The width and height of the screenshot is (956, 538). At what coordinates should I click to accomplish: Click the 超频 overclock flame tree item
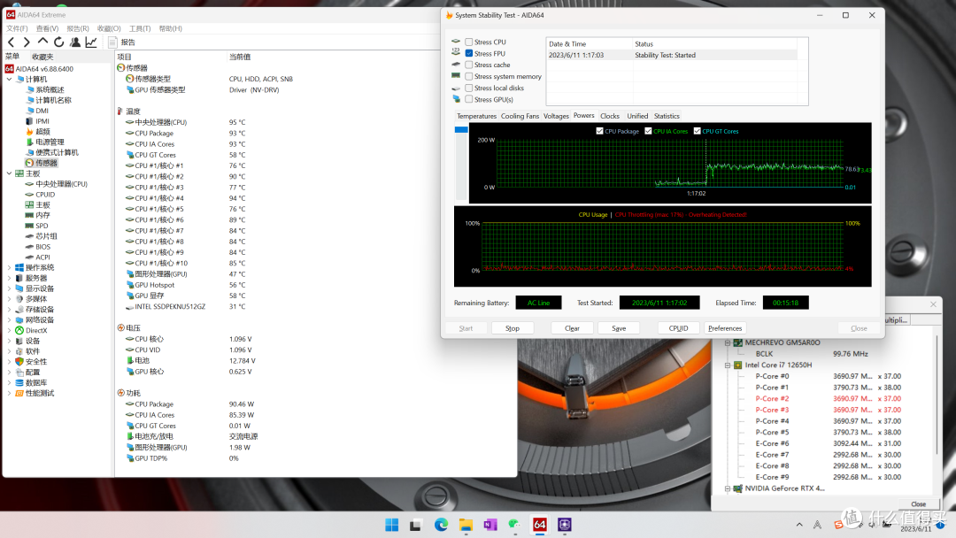pyautogui.click(x=42, y=132)
